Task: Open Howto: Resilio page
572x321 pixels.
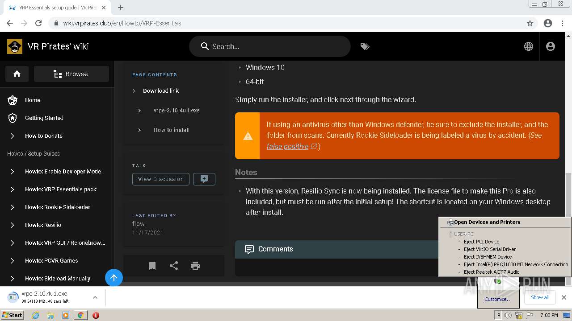Action: (x=43, y=225)
